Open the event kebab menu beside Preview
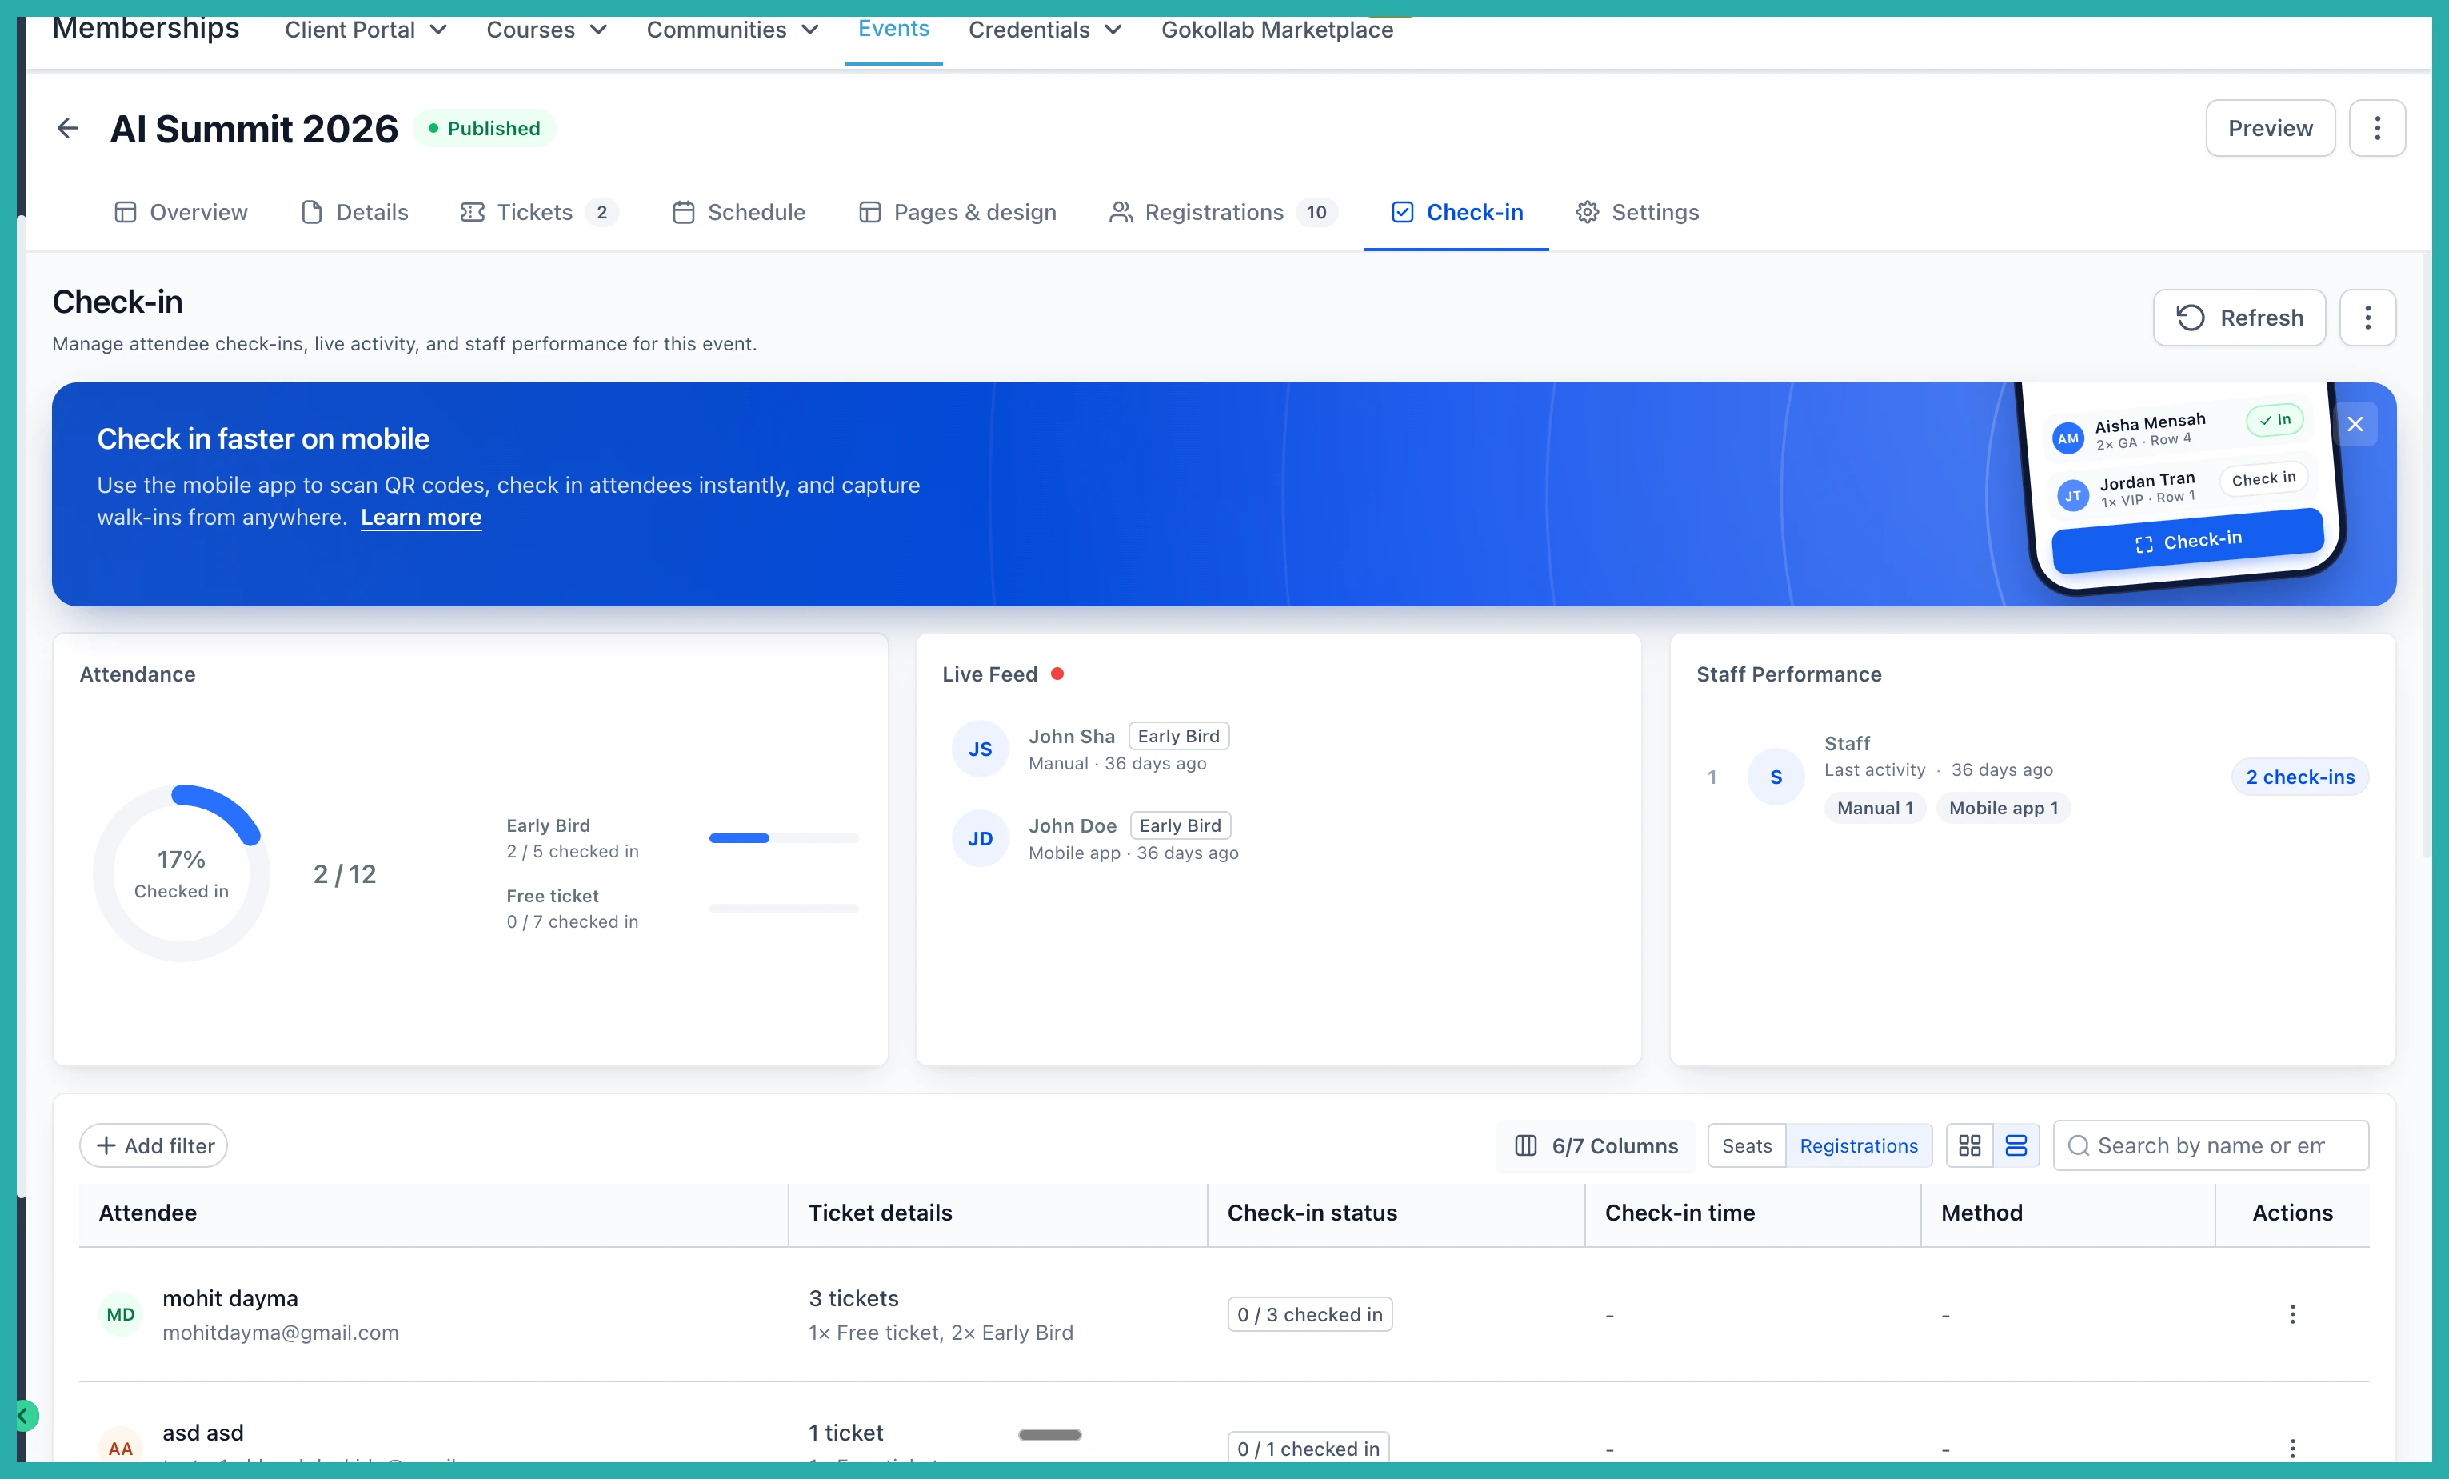 2376,128
